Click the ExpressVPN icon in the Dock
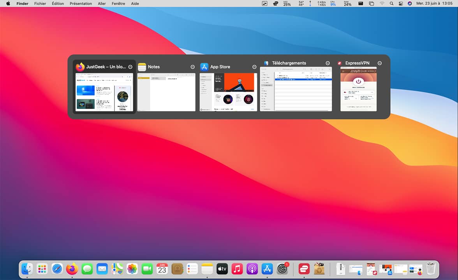The height and width of the screenshot is (280, 458). click(304, 269)
